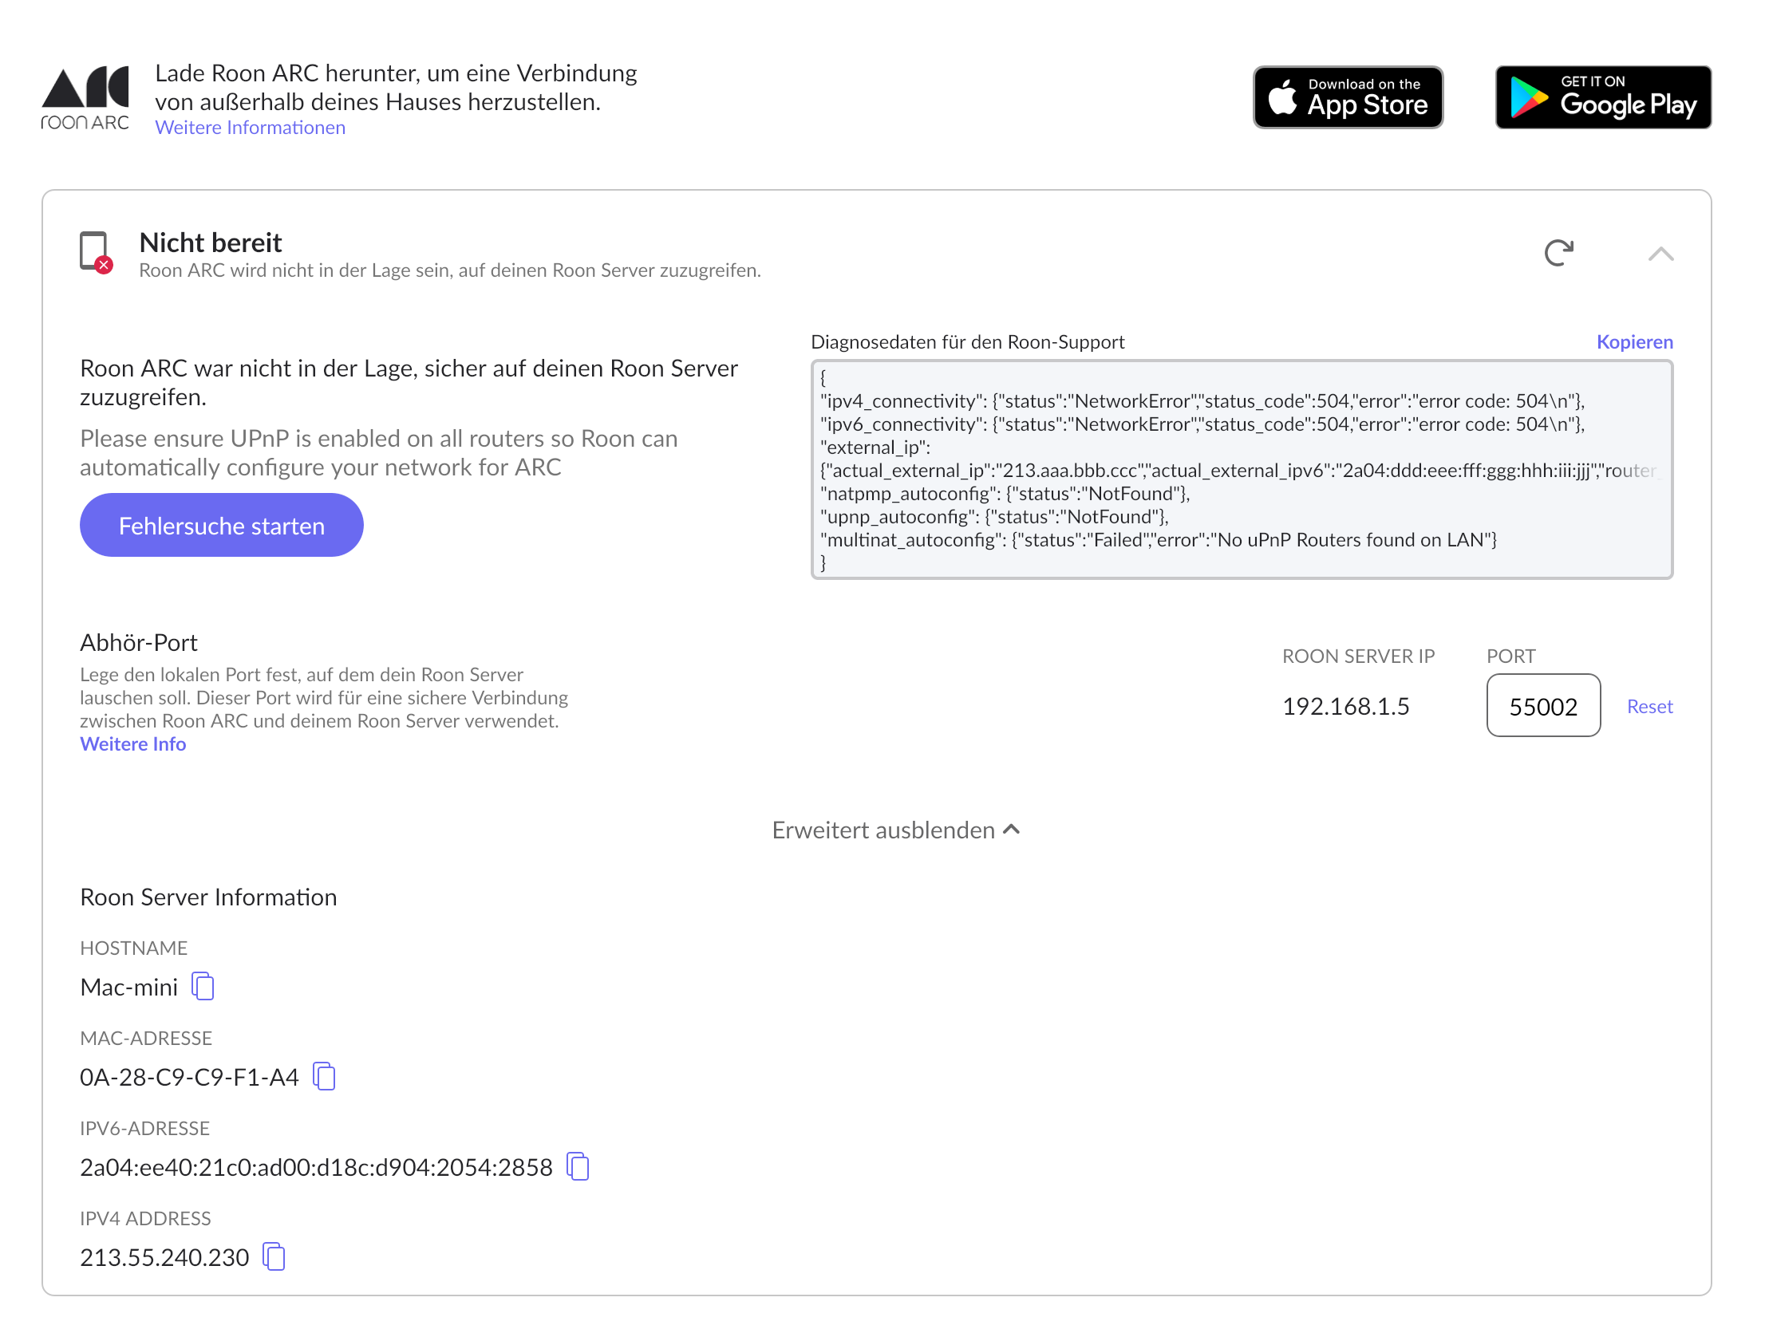Click the device error status icon
The width and height of the screenshot is (1765, 1321).
pos(97,253)
